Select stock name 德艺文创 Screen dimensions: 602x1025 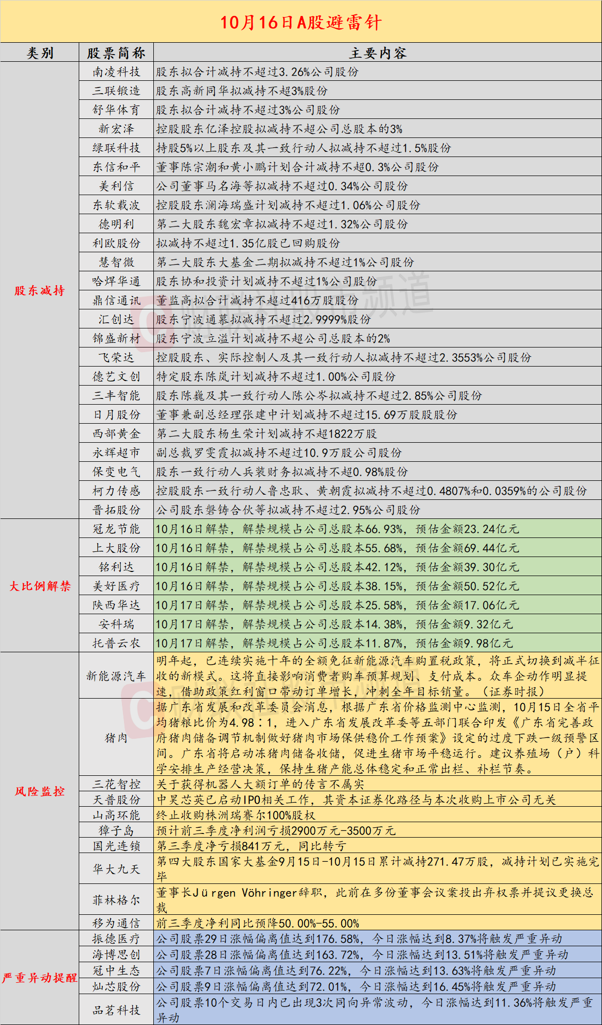tap(116, 376)
